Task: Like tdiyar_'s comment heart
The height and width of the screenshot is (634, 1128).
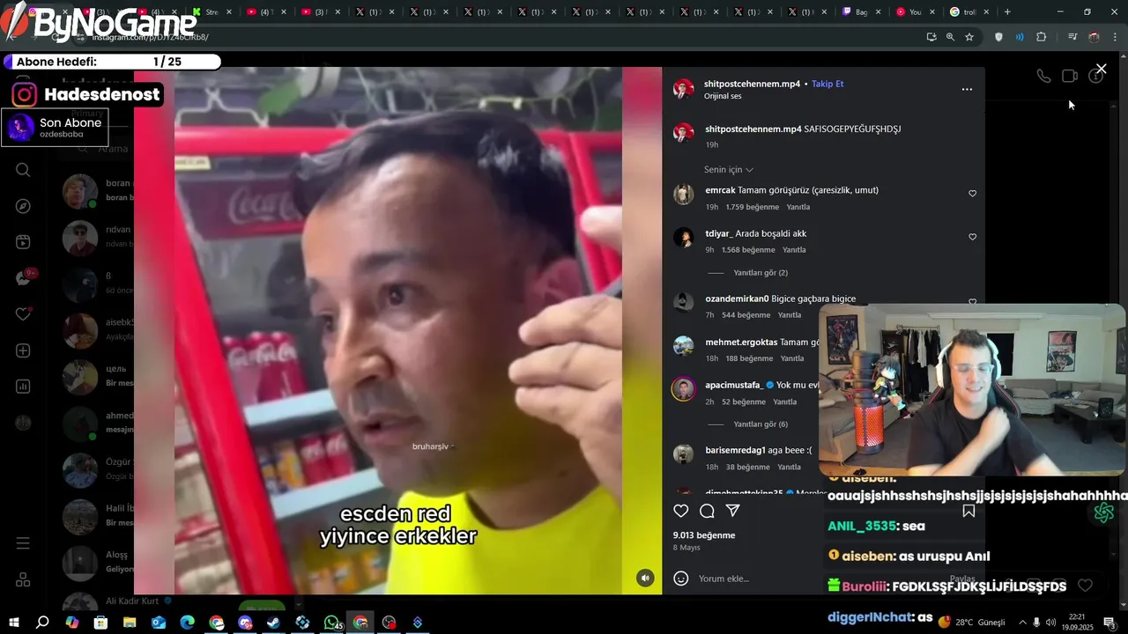Action: [973, 237]
